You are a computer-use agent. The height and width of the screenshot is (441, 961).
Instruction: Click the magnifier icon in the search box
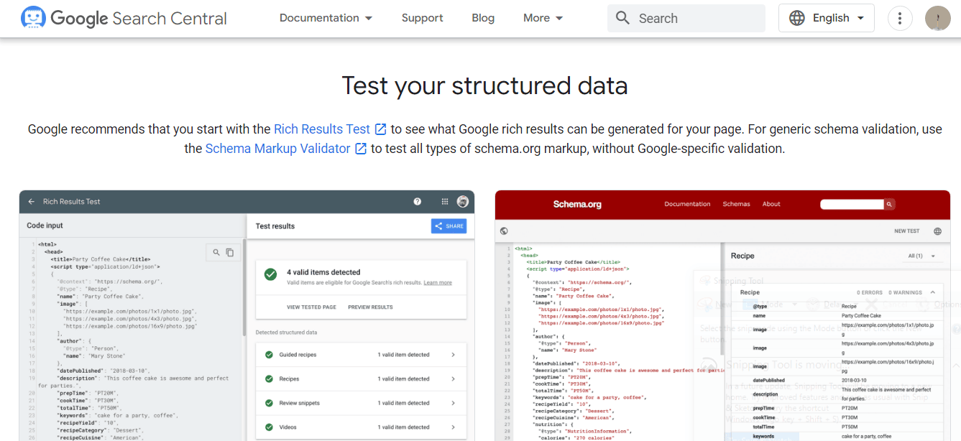point(623,18)
